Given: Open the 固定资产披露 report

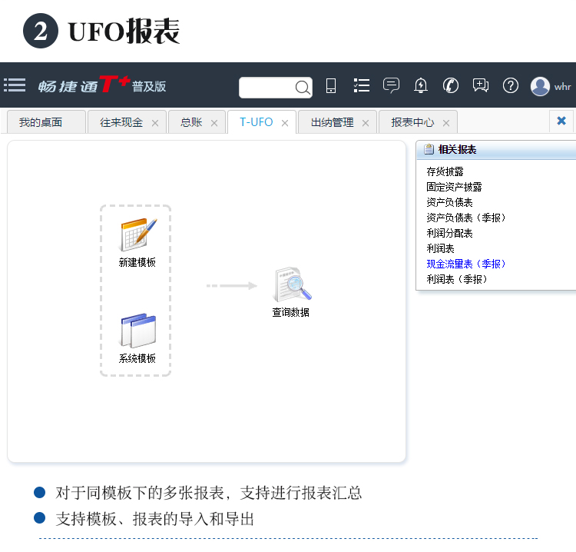Looking at the screenshot, I should pyautogui.click(x=454, y=187).
